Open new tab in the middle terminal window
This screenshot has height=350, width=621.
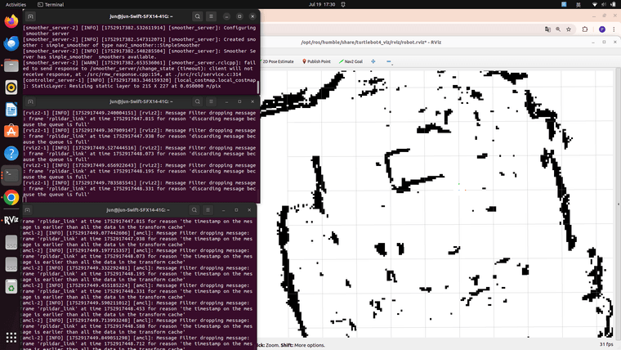30,102
